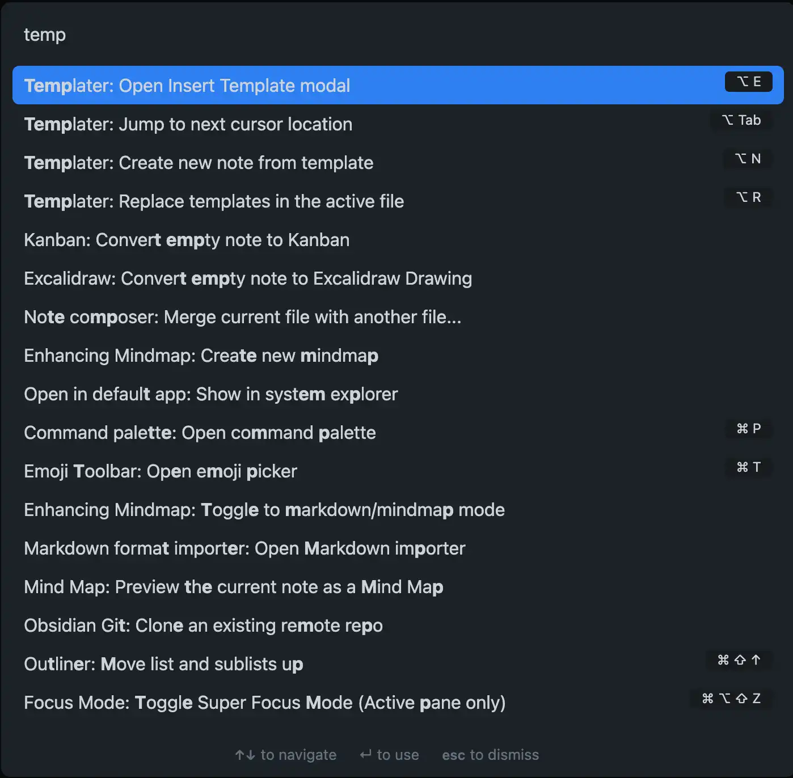Run Obsidian Git: Clone existing remote repo
Image resolution: width=793 pixels, height=778 pixels.
point(203,625)
